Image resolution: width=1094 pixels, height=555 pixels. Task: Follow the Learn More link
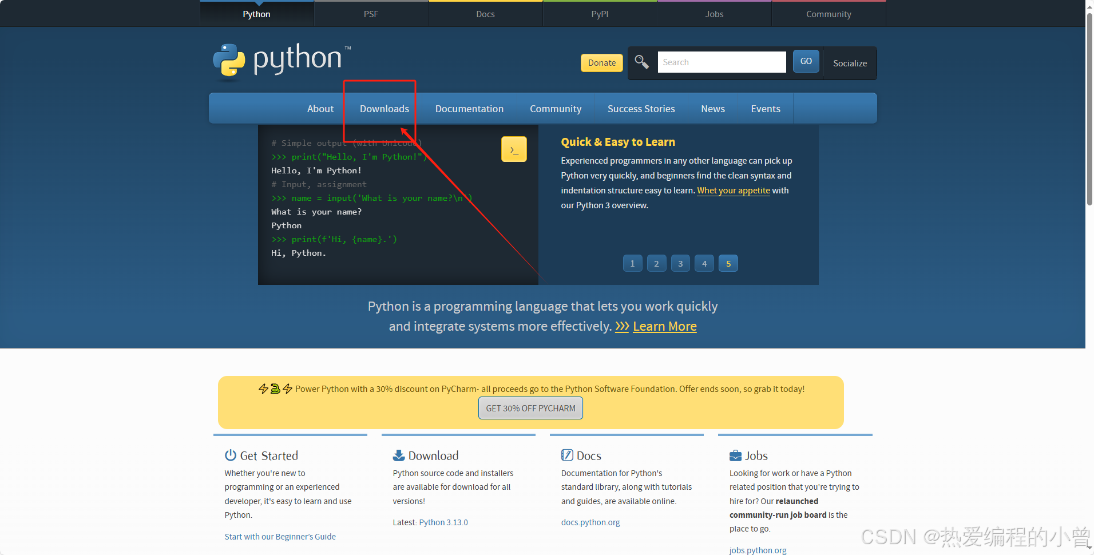[665, 326]
